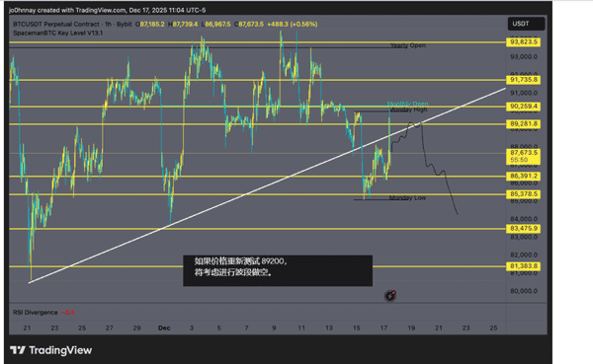The height and width of the screenshot is (364, 593).
Task: Click the 7 date on time axis
Action: tap(246, 328)
